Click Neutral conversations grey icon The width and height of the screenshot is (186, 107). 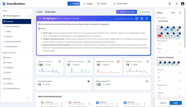(147, 62)
